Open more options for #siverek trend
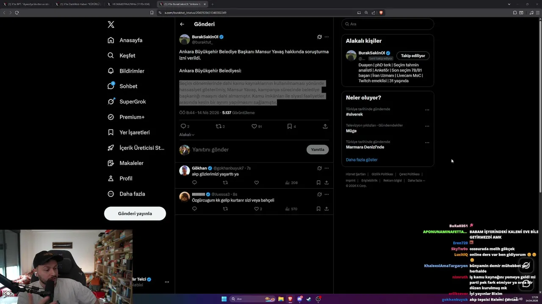The height and width of the screenshot is (304, 542). pos(427,110)
